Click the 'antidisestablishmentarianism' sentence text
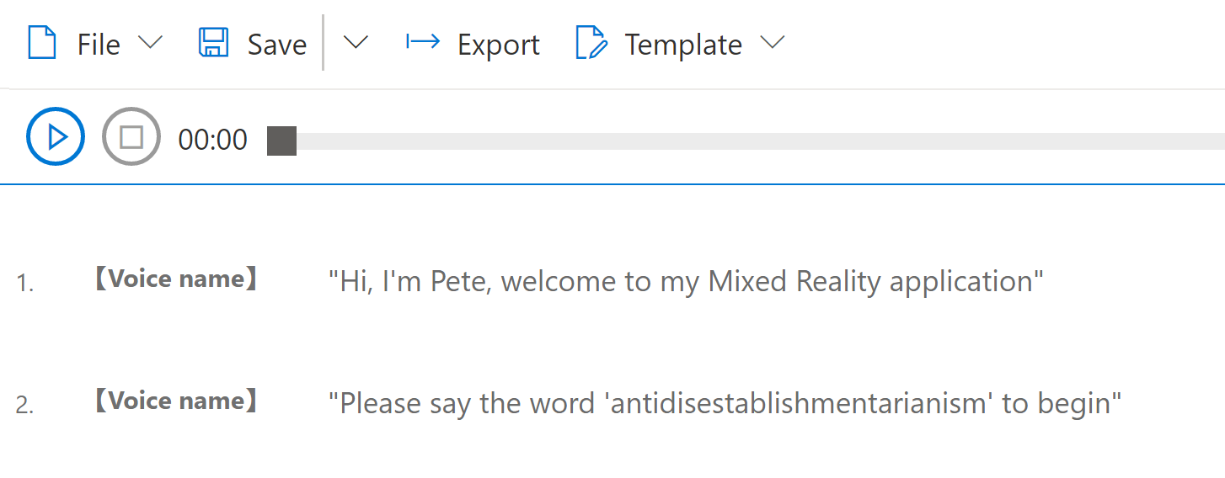Screen dimensions: 1225x478 [725, 403]
